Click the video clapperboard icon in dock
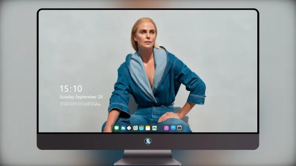 [x=141, y=128]
